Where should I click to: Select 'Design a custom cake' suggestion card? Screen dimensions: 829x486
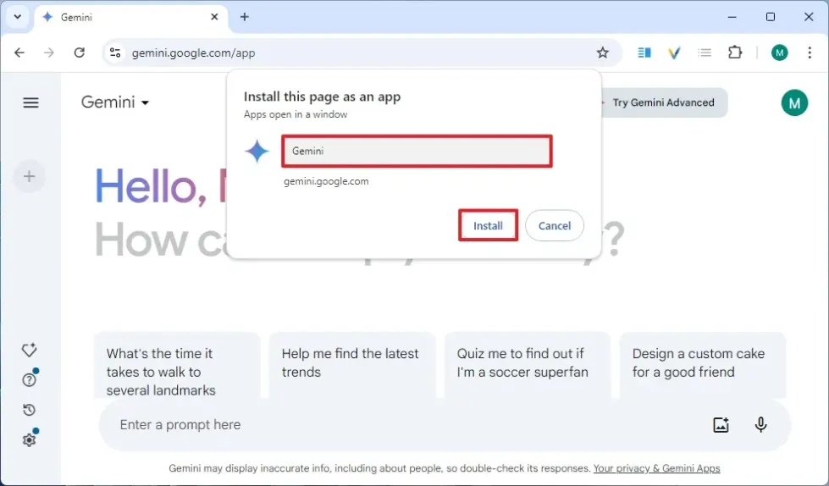(x=703, y=366)
